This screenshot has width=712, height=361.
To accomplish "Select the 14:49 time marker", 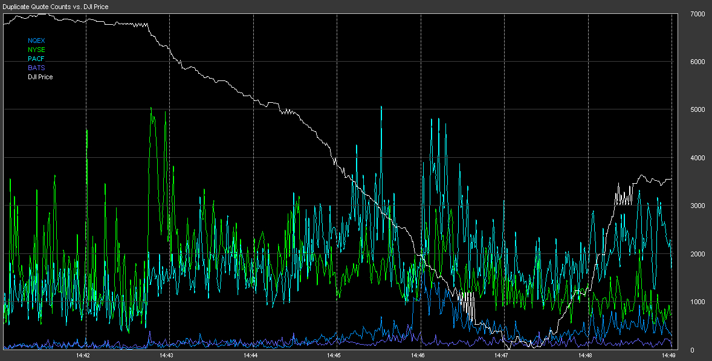I will (x=668, y=356).
